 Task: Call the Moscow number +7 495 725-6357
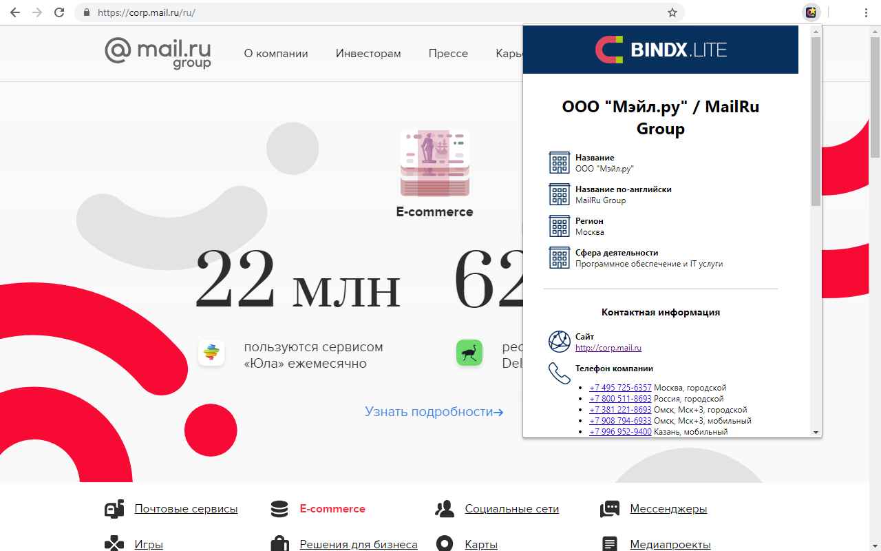pos(620,388)
